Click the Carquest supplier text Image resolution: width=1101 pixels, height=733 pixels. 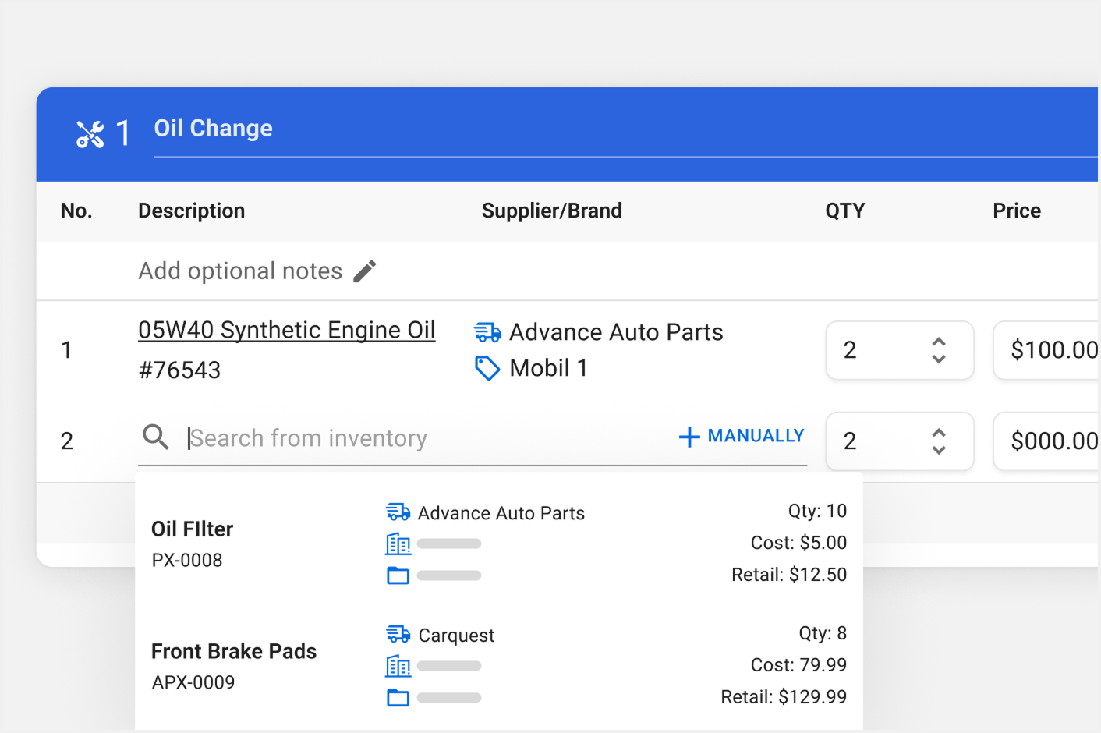point(456,636)
